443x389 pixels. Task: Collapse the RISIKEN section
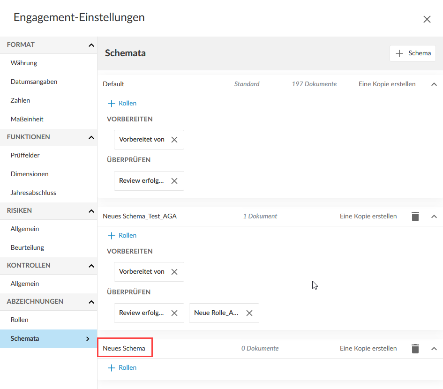pyautogui.click(x=91, y=211)
